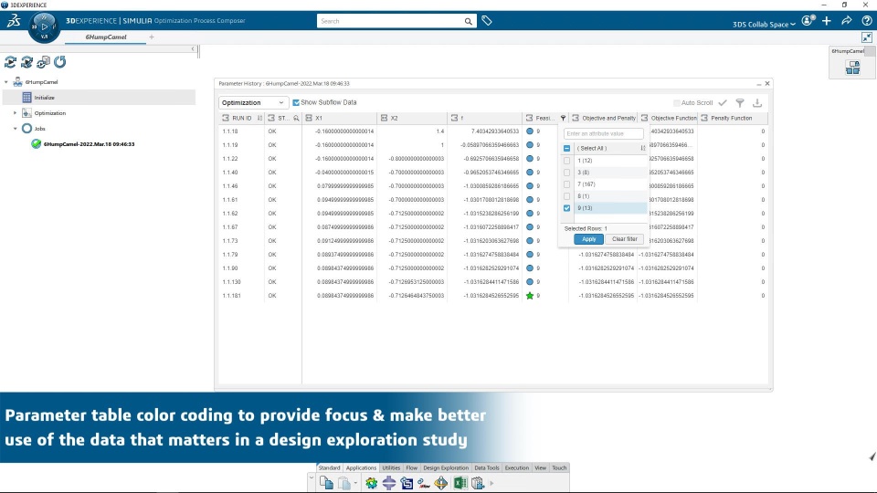Click the copy icon in bottom toolbar
Screen dimensions: 877x493
coord(327,482)
